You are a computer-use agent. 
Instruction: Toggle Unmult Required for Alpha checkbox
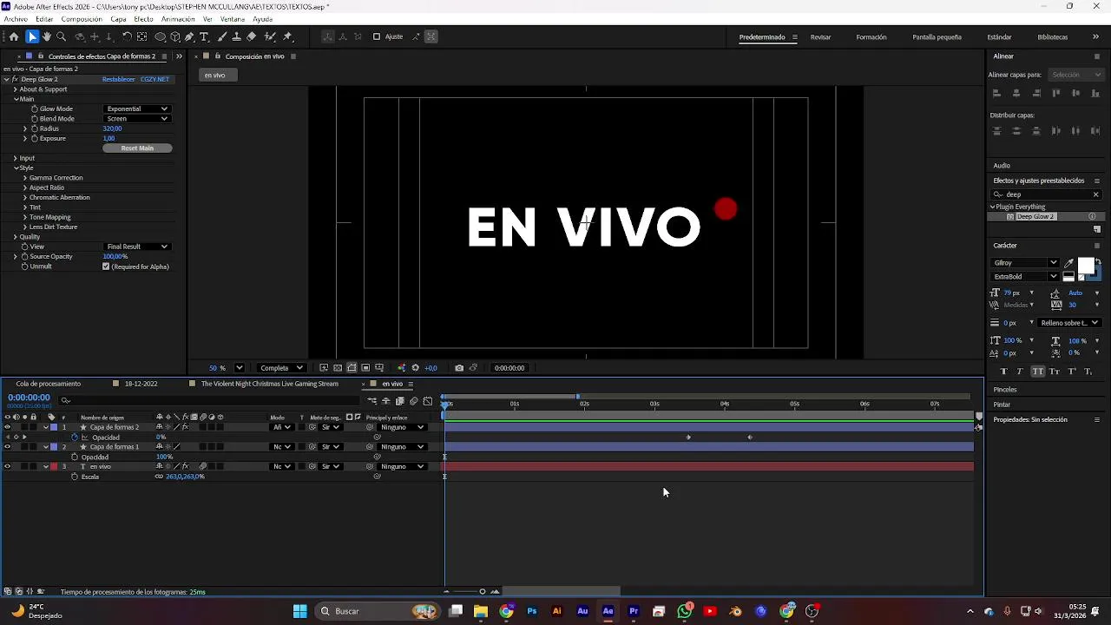[106, 266]
